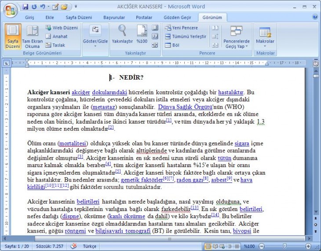Click Next Page double arrow below scrollbar
The width and height of the screenshot is (321, 251).
pyautogui.click(x=316, y=231)
